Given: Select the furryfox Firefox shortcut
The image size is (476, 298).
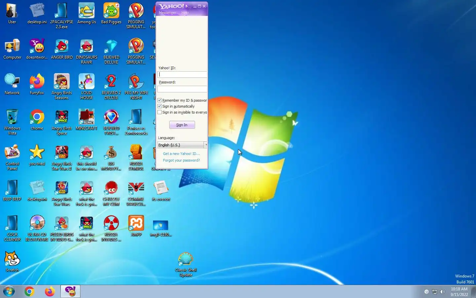Looking at the screenshot, I should coord(37,84).
